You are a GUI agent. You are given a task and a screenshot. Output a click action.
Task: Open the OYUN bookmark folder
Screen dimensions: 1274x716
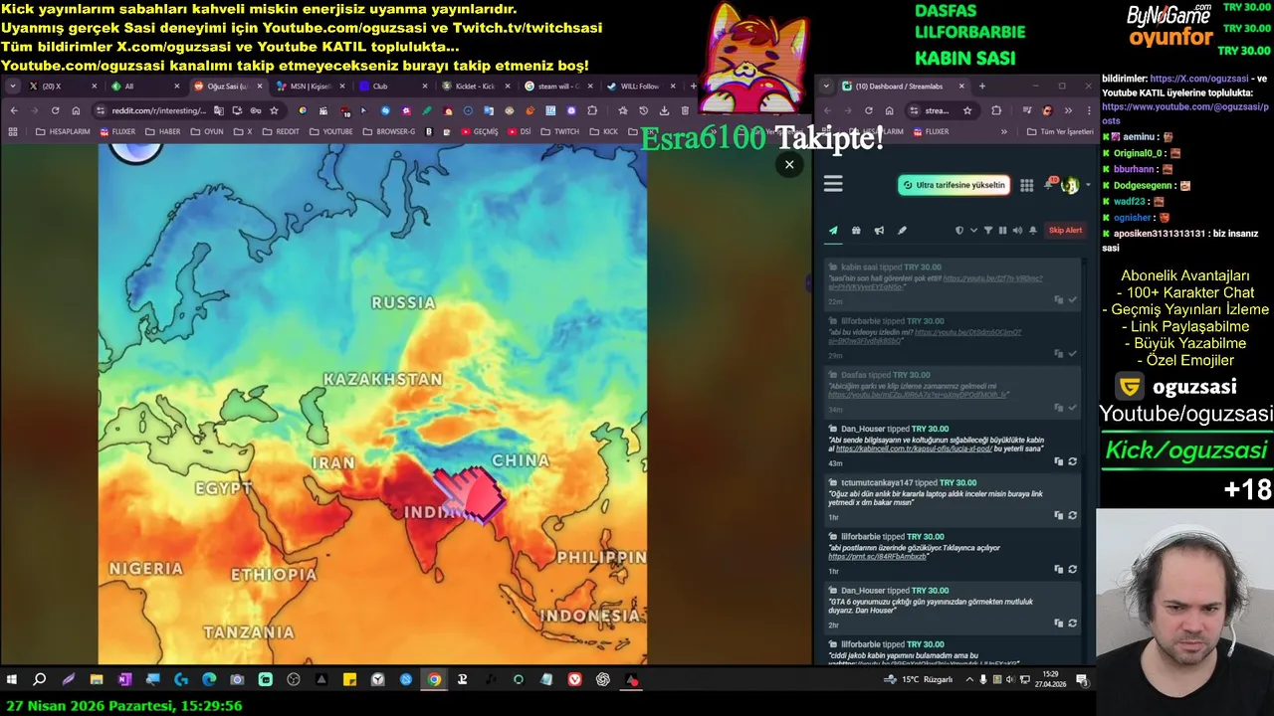tap(207, 131)
